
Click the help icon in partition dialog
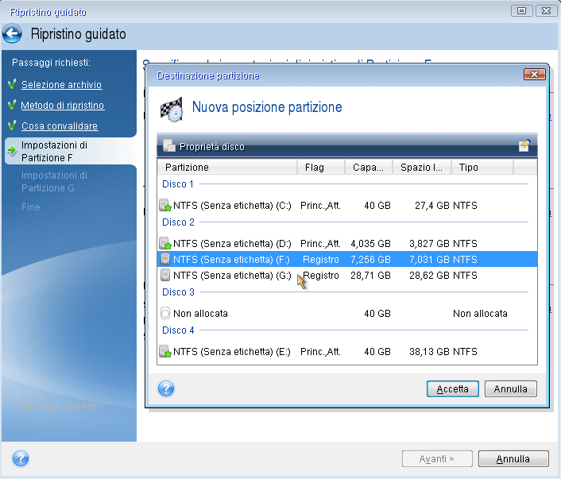coord(166,388)
